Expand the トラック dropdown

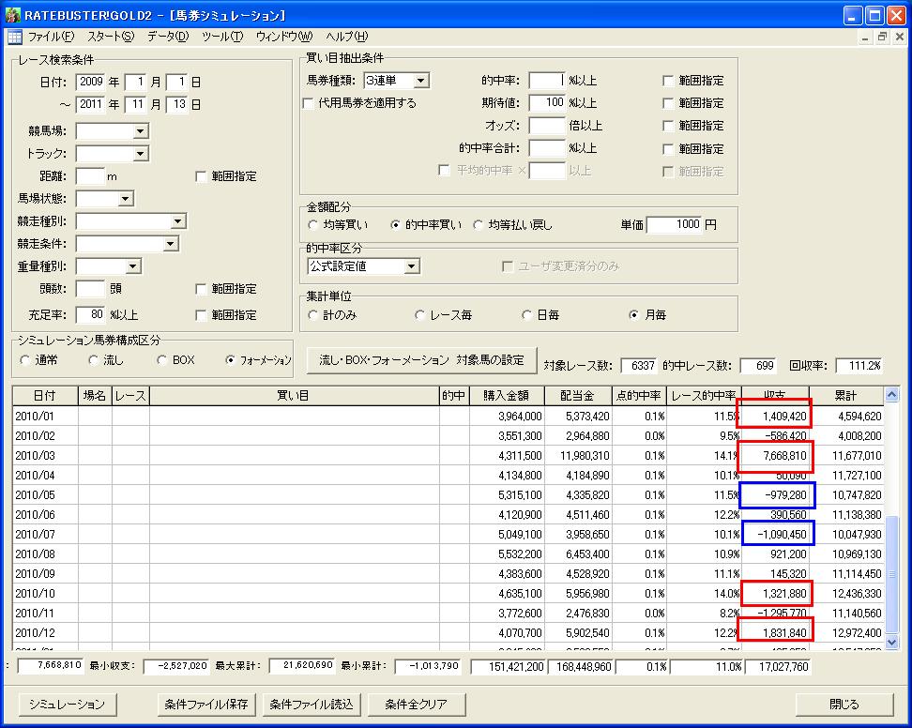click(x=140, y=154)
